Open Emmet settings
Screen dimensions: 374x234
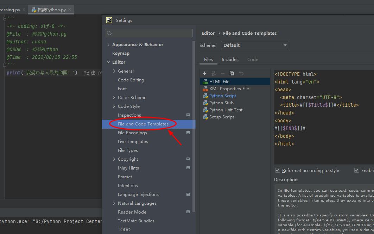(x=125, y=177)
